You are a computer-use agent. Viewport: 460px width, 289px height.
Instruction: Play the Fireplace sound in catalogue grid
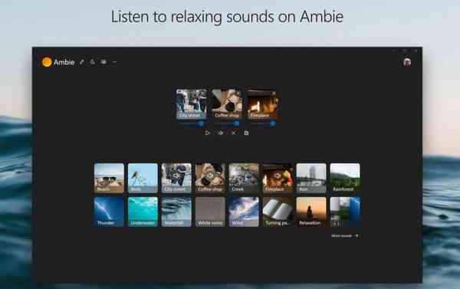tap(278, 178)
